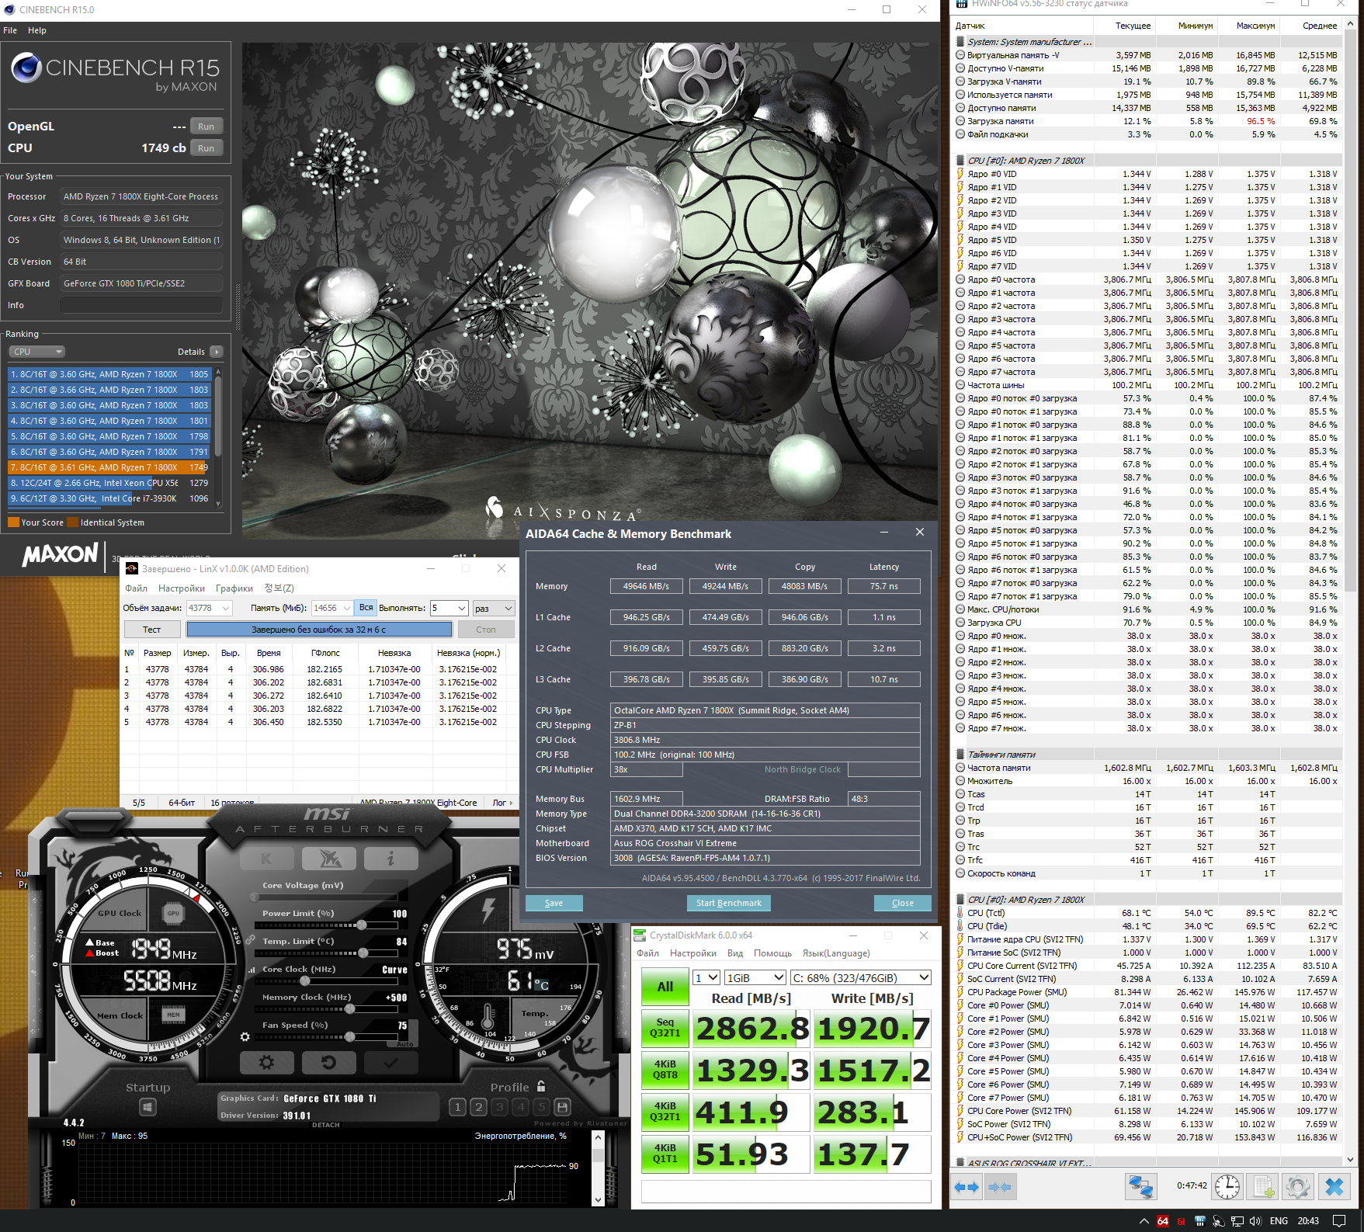Viewport: 1364px width, 1232px height.
Task: Open the Графики menu in LinX
Action: click(x=234, y=588)
